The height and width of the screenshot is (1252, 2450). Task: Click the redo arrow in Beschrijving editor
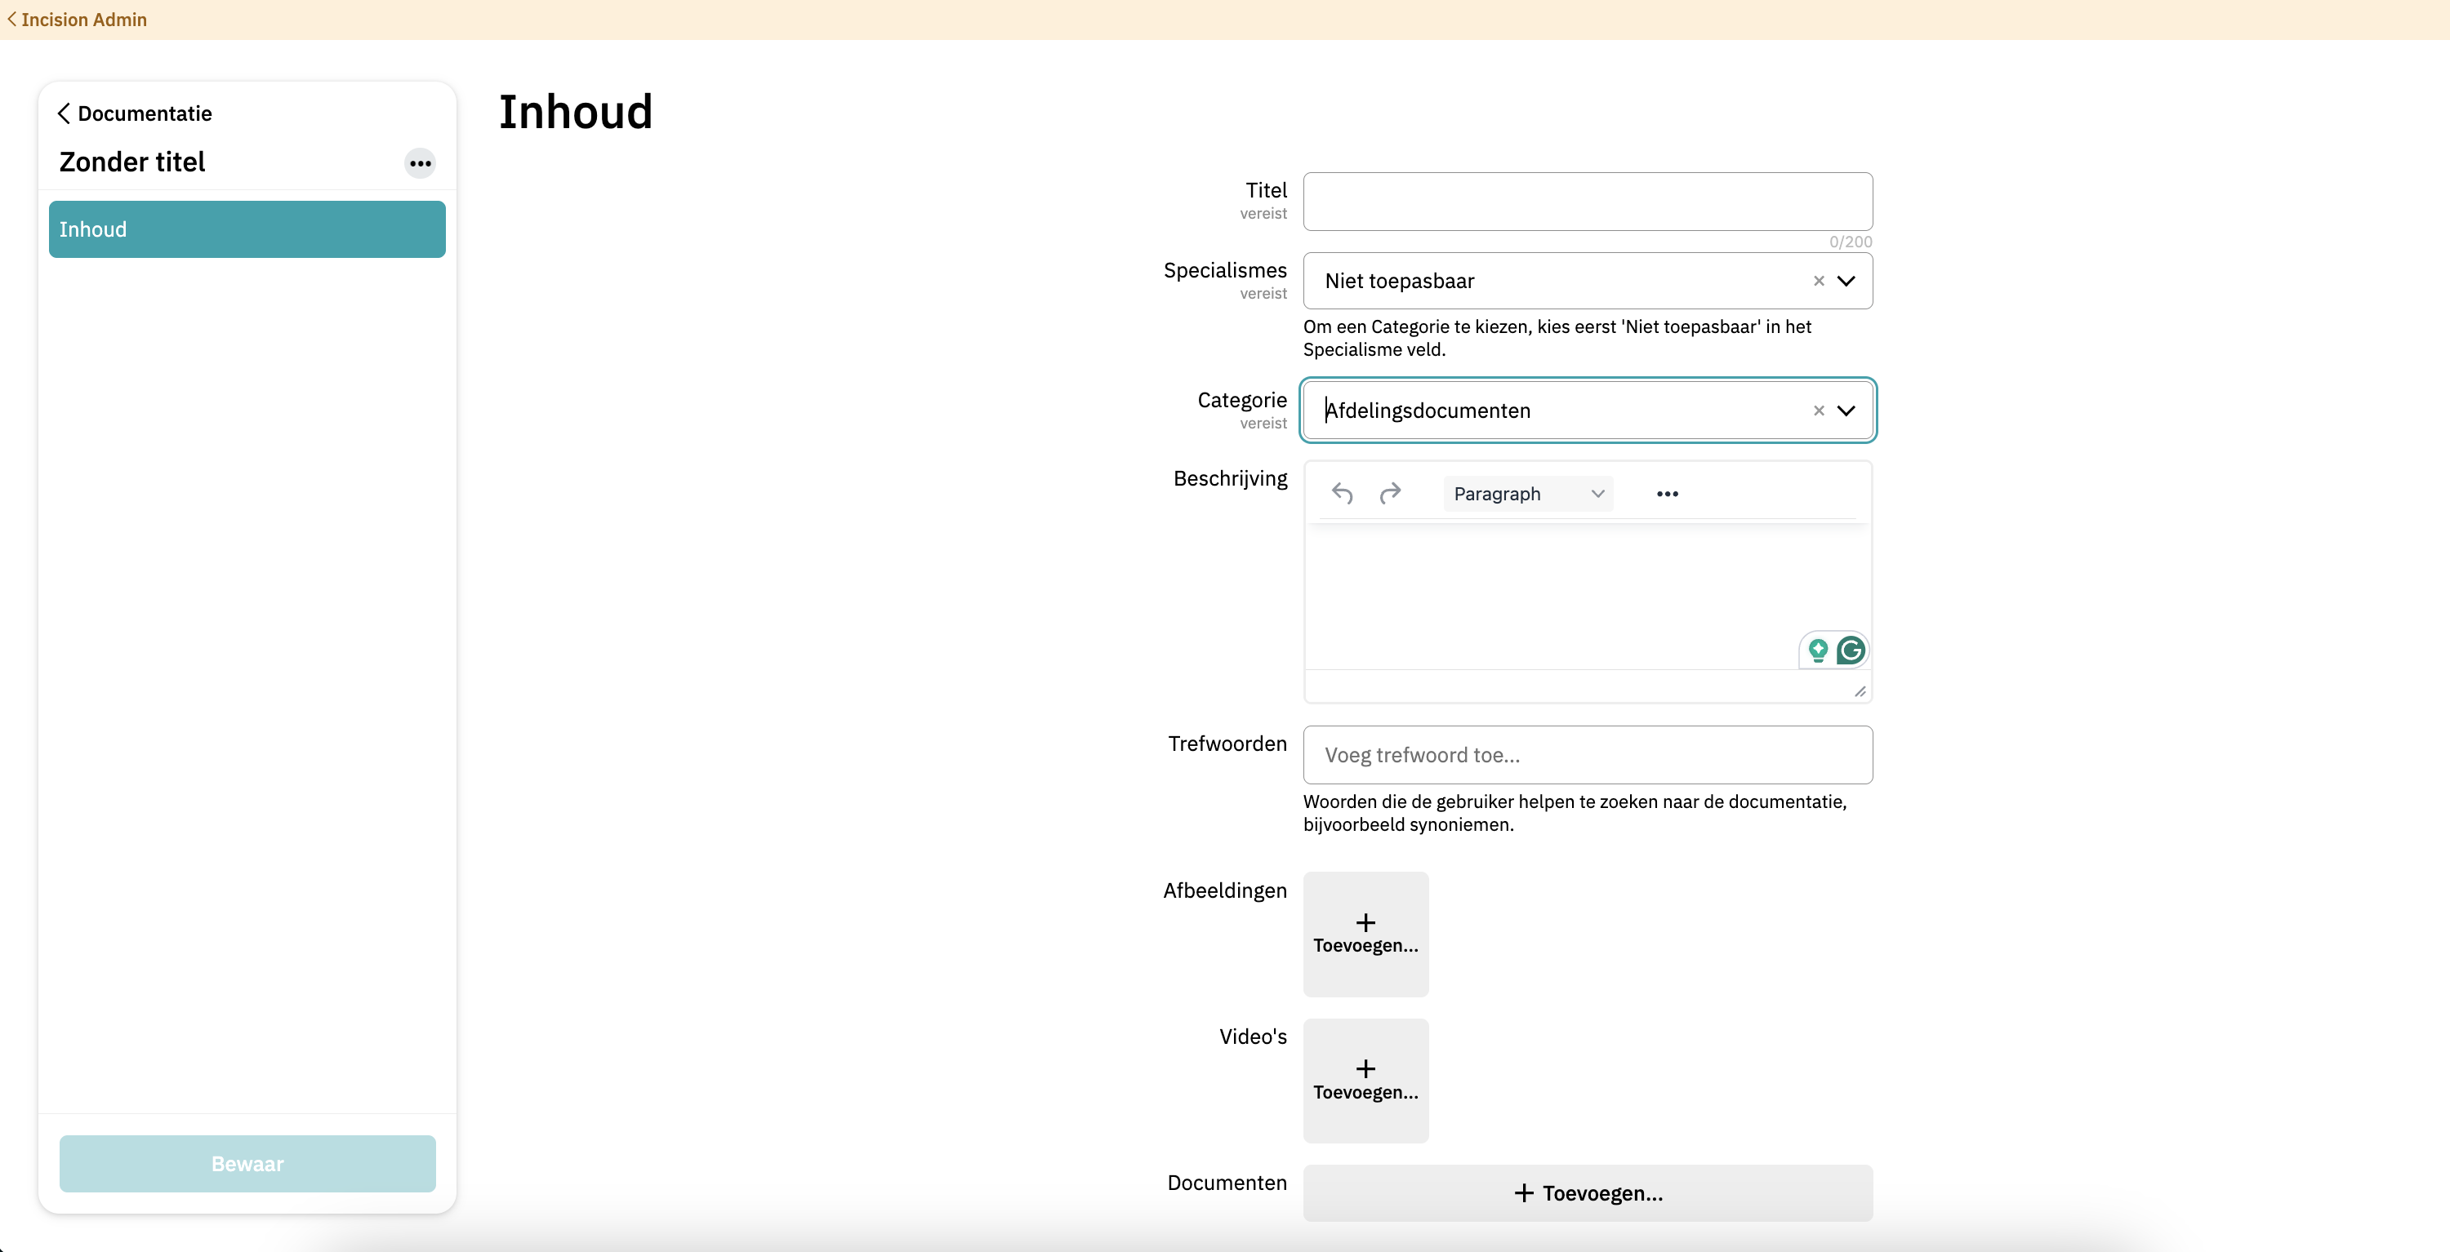(x=1391, y=492)
